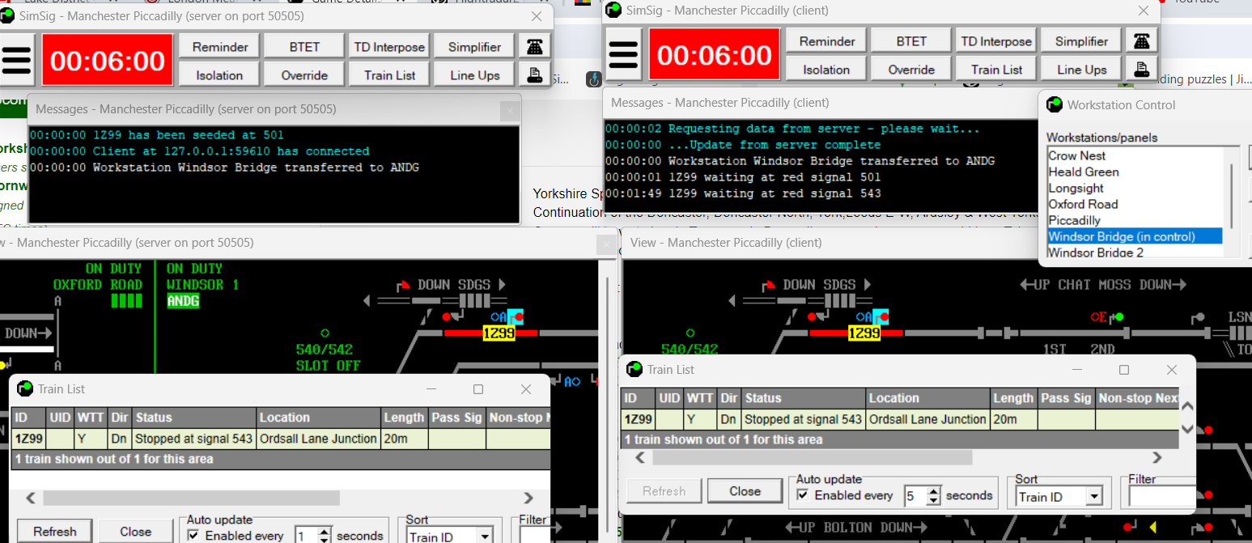Open the Simplifier in the server window
Viewport: 1252px width, 543px height.
(475, 47)
